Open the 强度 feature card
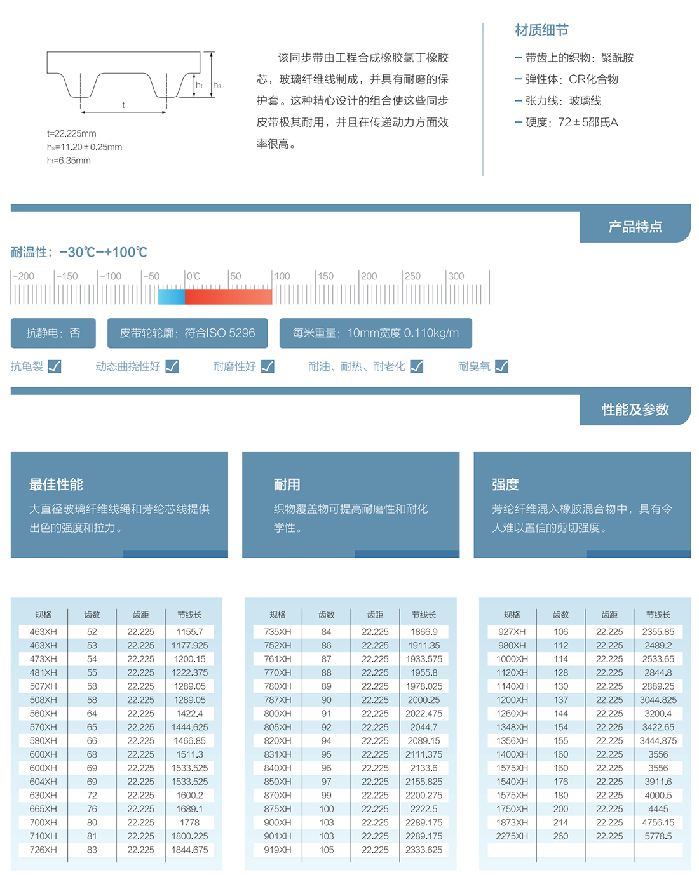This screenshot has height=875, width=699. click(x=582, y=505)
